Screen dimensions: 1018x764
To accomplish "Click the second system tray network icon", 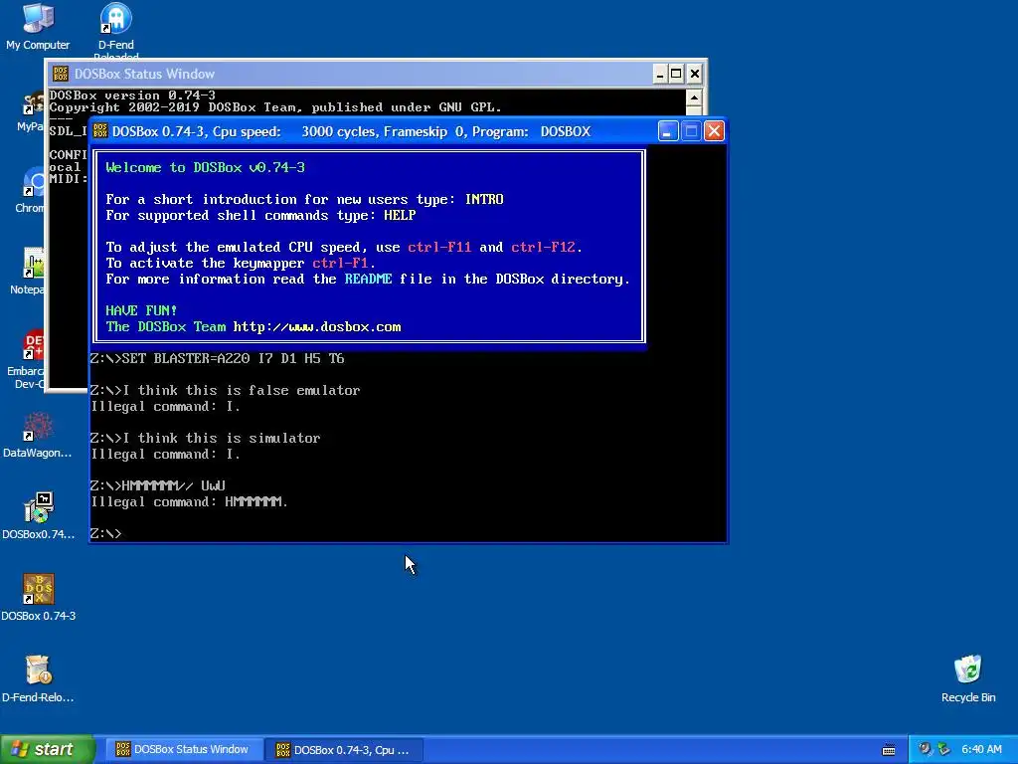I will [x=943, y=749].
